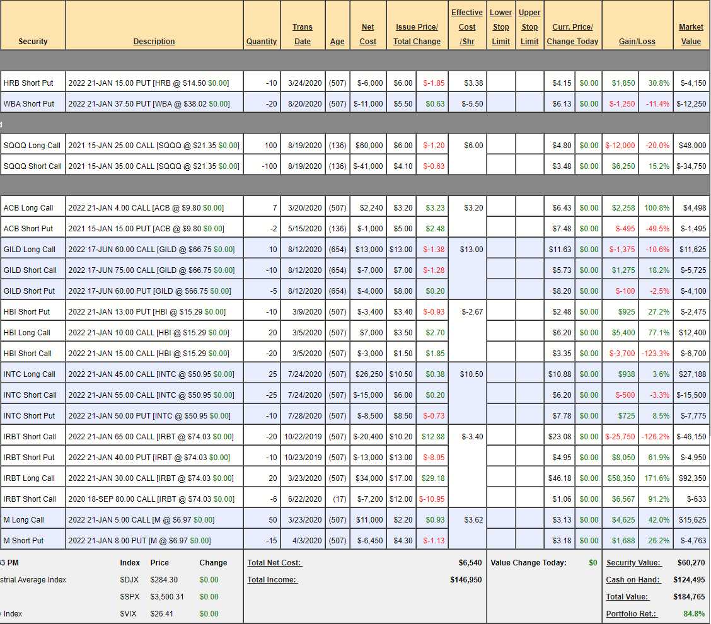Click the Total Income label
Image resolution: width=711 pixels, height=624 pixels.
coord(272,580)
